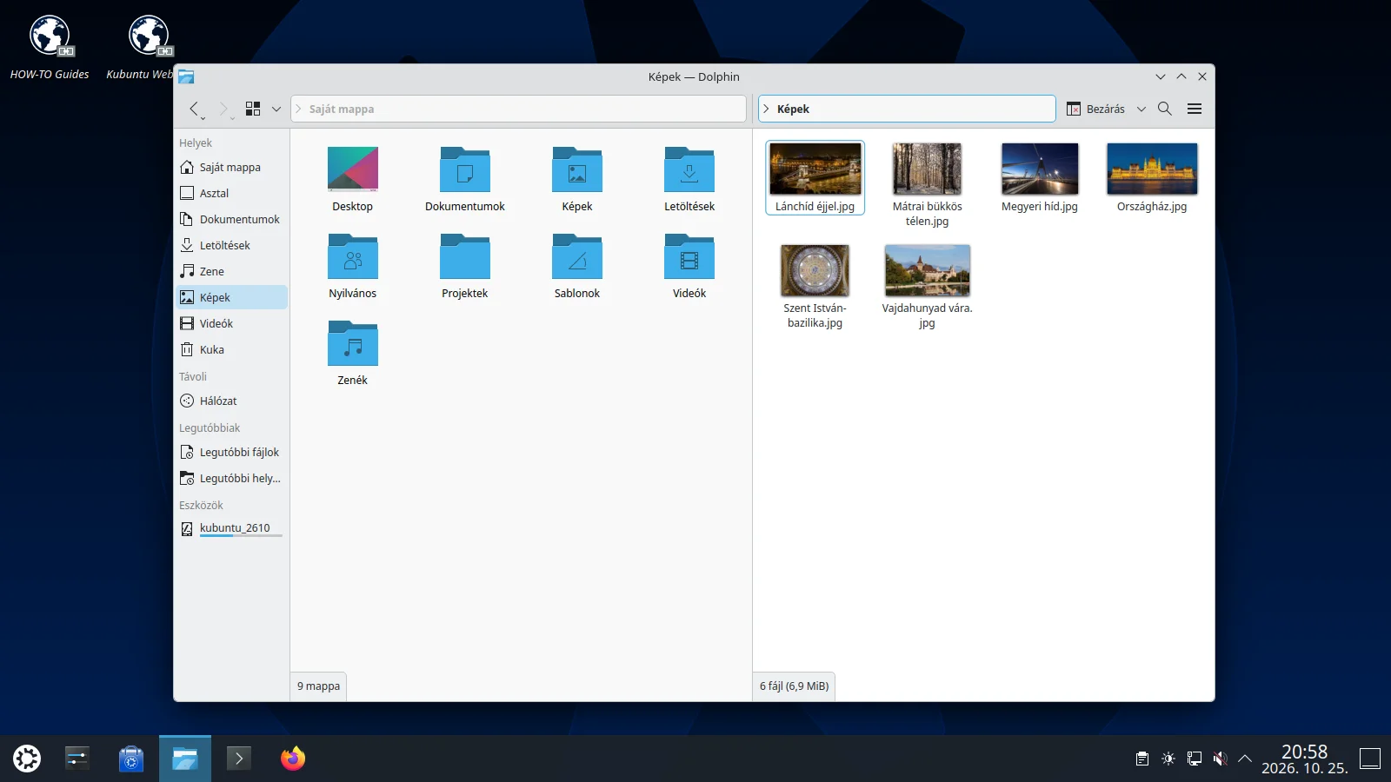Viewport: 1391px width, 782px height.
Task: Select the Desktop folder icon
Action: point(353,170)
